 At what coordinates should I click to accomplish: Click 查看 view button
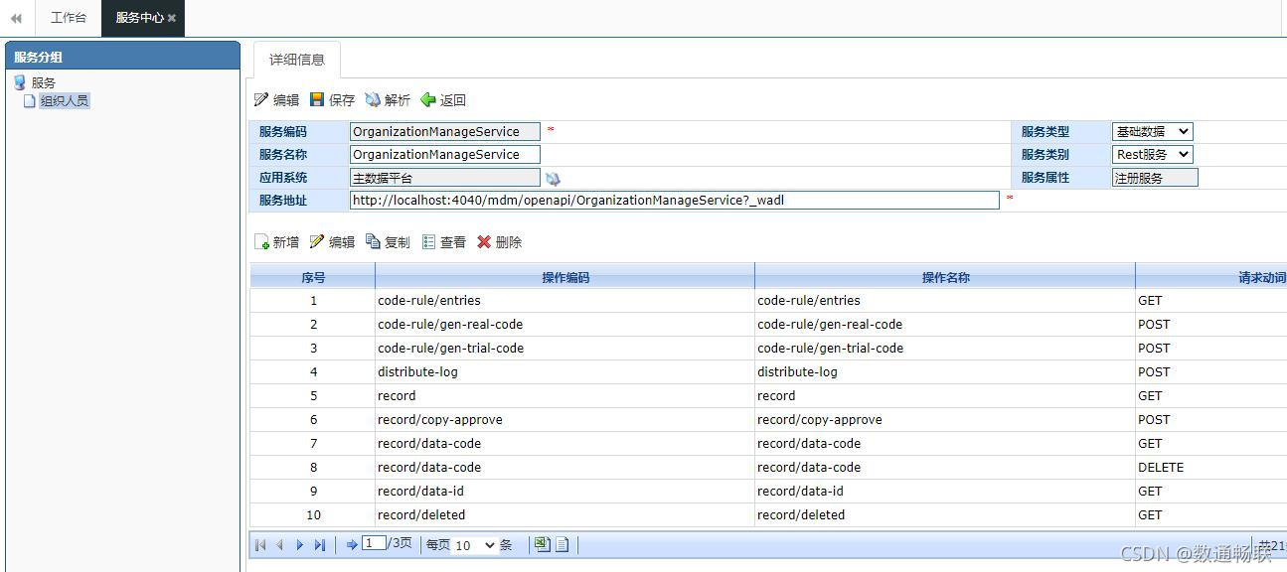[x=444, y=241]
